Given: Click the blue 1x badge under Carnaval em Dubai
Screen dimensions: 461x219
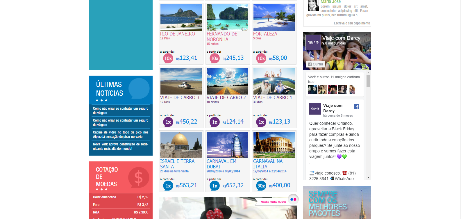Looking at the screenshot, I should pos(215,186).
